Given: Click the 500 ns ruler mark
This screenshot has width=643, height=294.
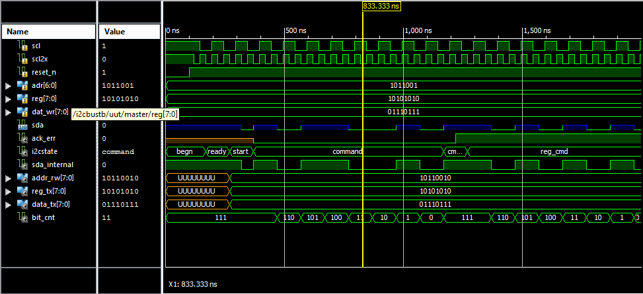Looking at the screenshot, I should [x=297, y=31].
